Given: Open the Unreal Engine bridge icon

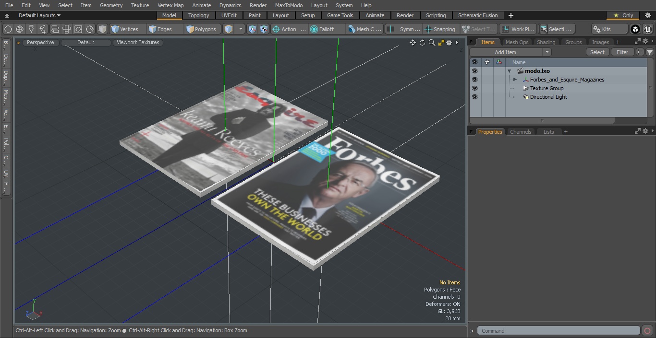Looking at the screenshot, I should [x=647, y=29].
